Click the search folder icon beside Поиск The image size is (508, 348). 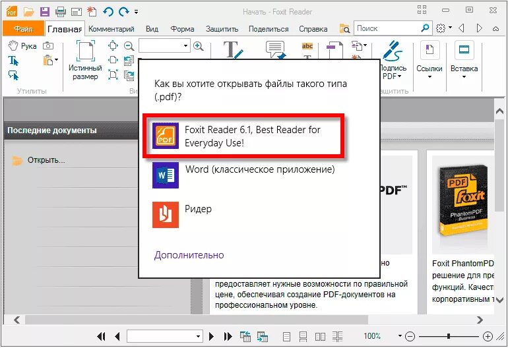point(344,29)
